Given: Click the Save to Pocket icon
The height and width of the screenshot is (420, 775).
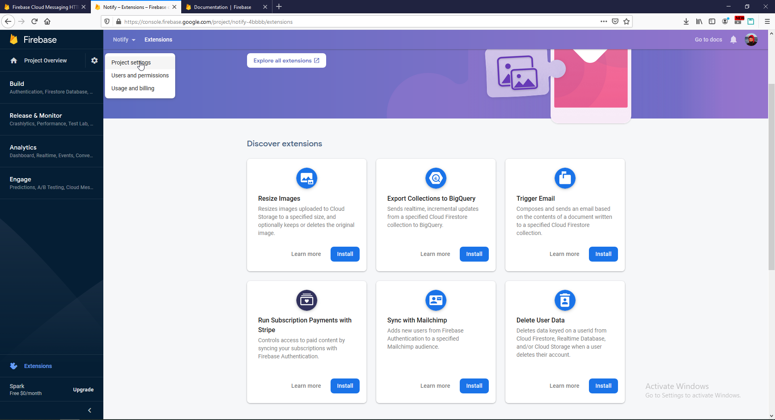Looking at the screenshot, I should pyautogui.click(x=615, y=21).
